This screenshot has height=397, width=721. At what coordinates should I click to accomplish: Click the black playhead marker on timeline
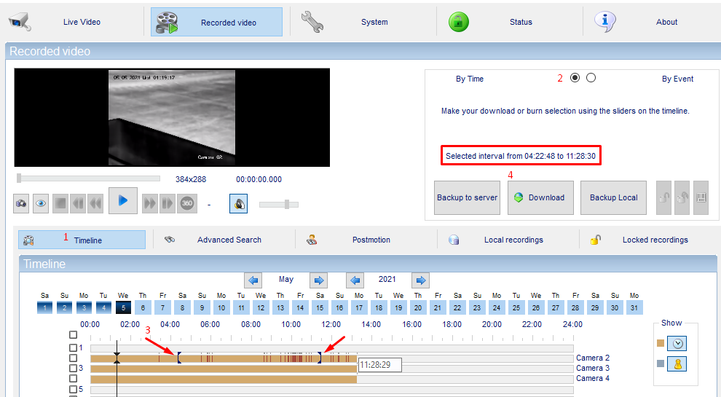coord(117,358)
